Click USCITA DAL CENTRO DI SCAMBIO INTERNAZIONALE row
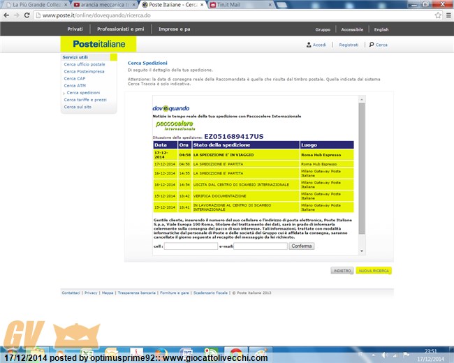This screenshot has height=363, width=454. pos(254,185)
